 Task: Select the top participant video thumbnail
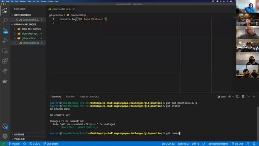click(248, 6)
